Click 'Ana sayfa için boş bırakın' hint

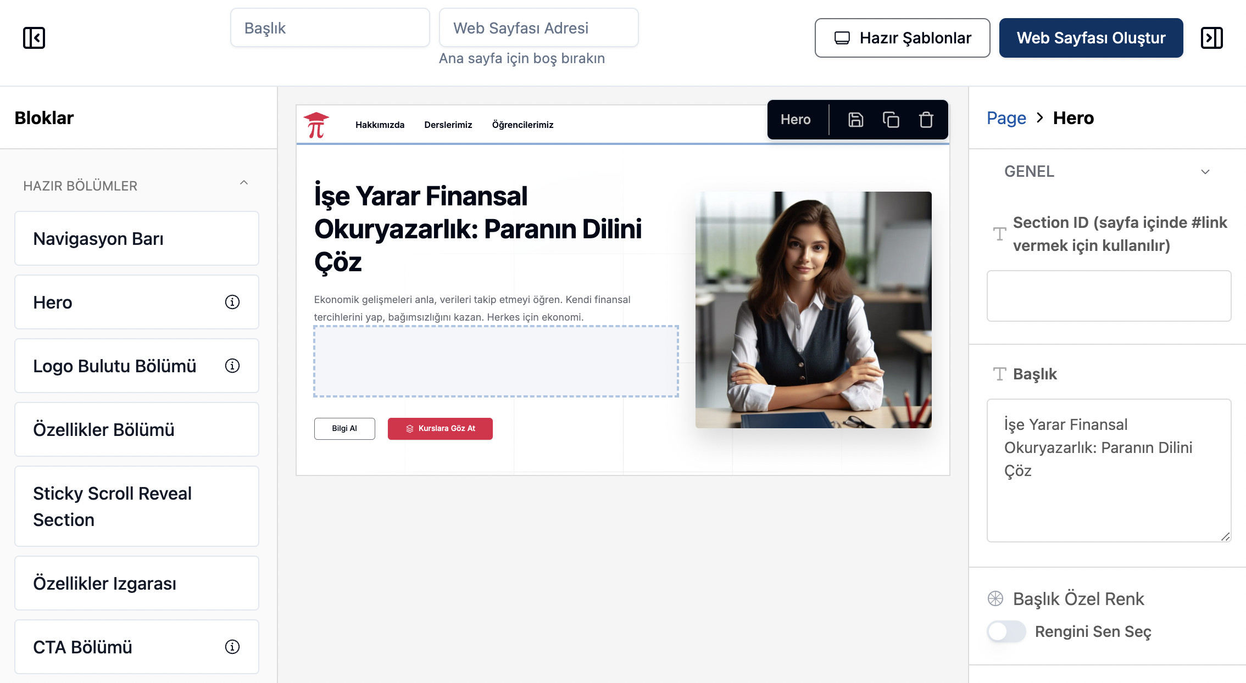[522, 58]
